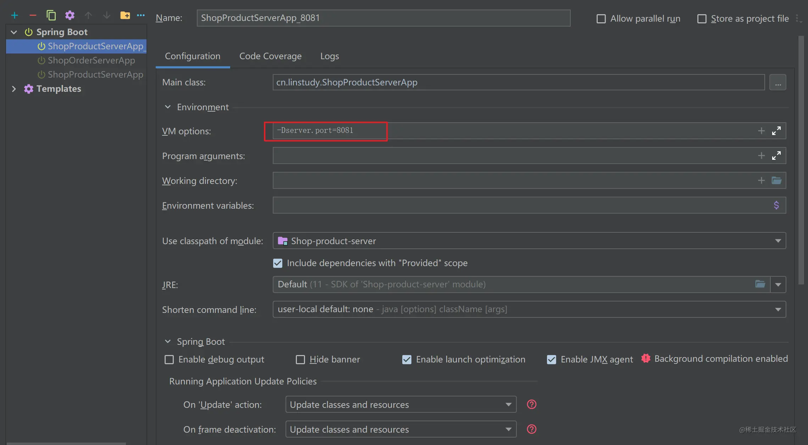Switch to Configuration tab
Image resolution: width=808 pixels, height=445 pixels.
(x=193, y=56)
